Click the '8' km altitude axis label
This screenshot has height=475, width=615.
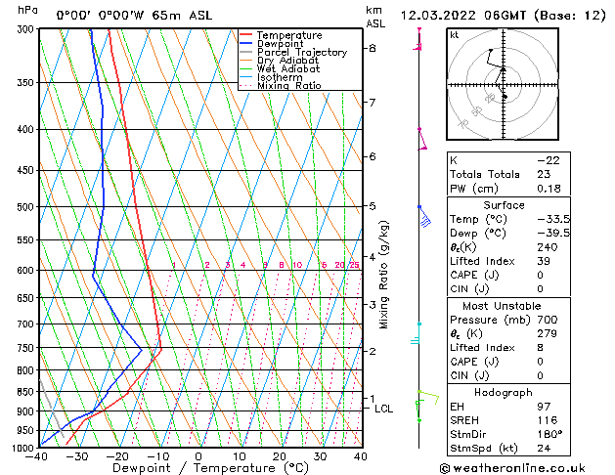click(373, 48)
